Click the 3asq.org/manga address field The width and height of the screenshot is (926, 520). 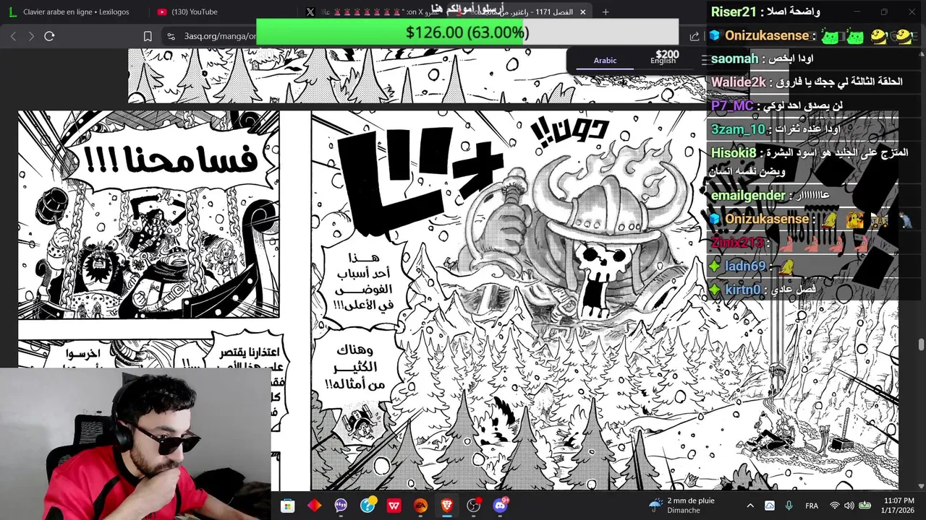(x=219, y=36)
